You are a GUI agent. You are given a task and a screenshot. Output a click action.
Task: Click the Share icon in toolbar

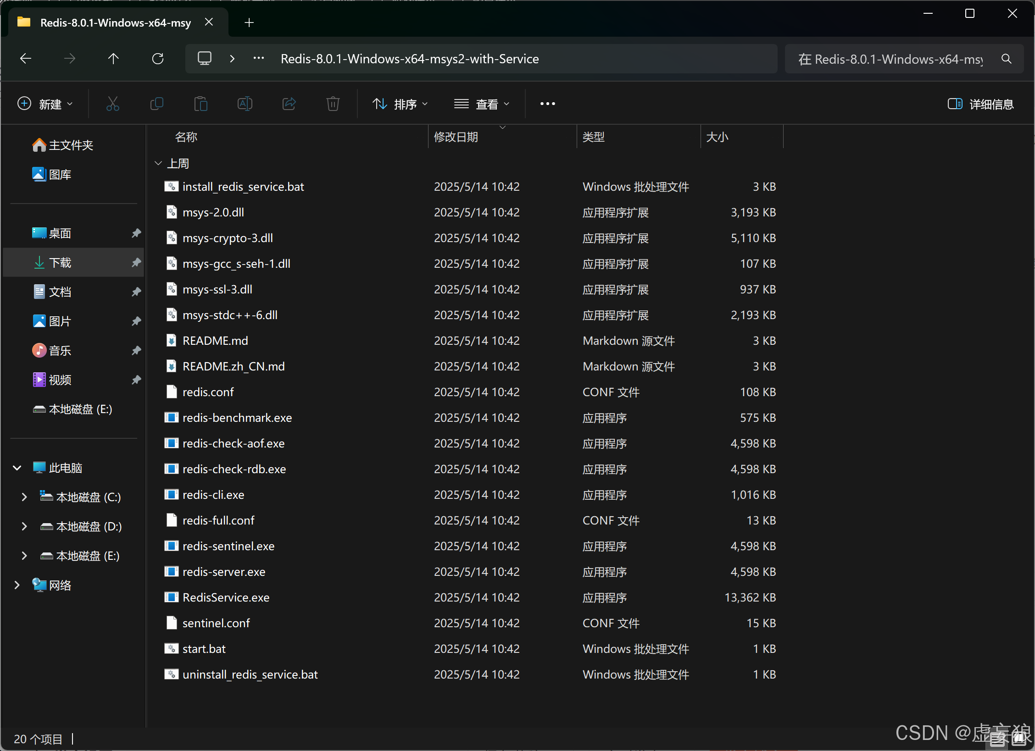(x=289, y=104)
